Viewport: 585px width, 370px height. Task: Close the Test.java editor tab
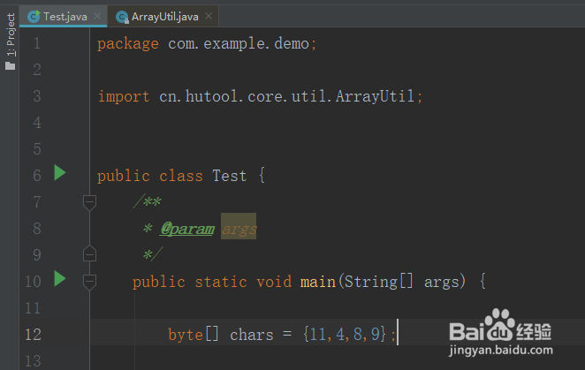point(97,17)
